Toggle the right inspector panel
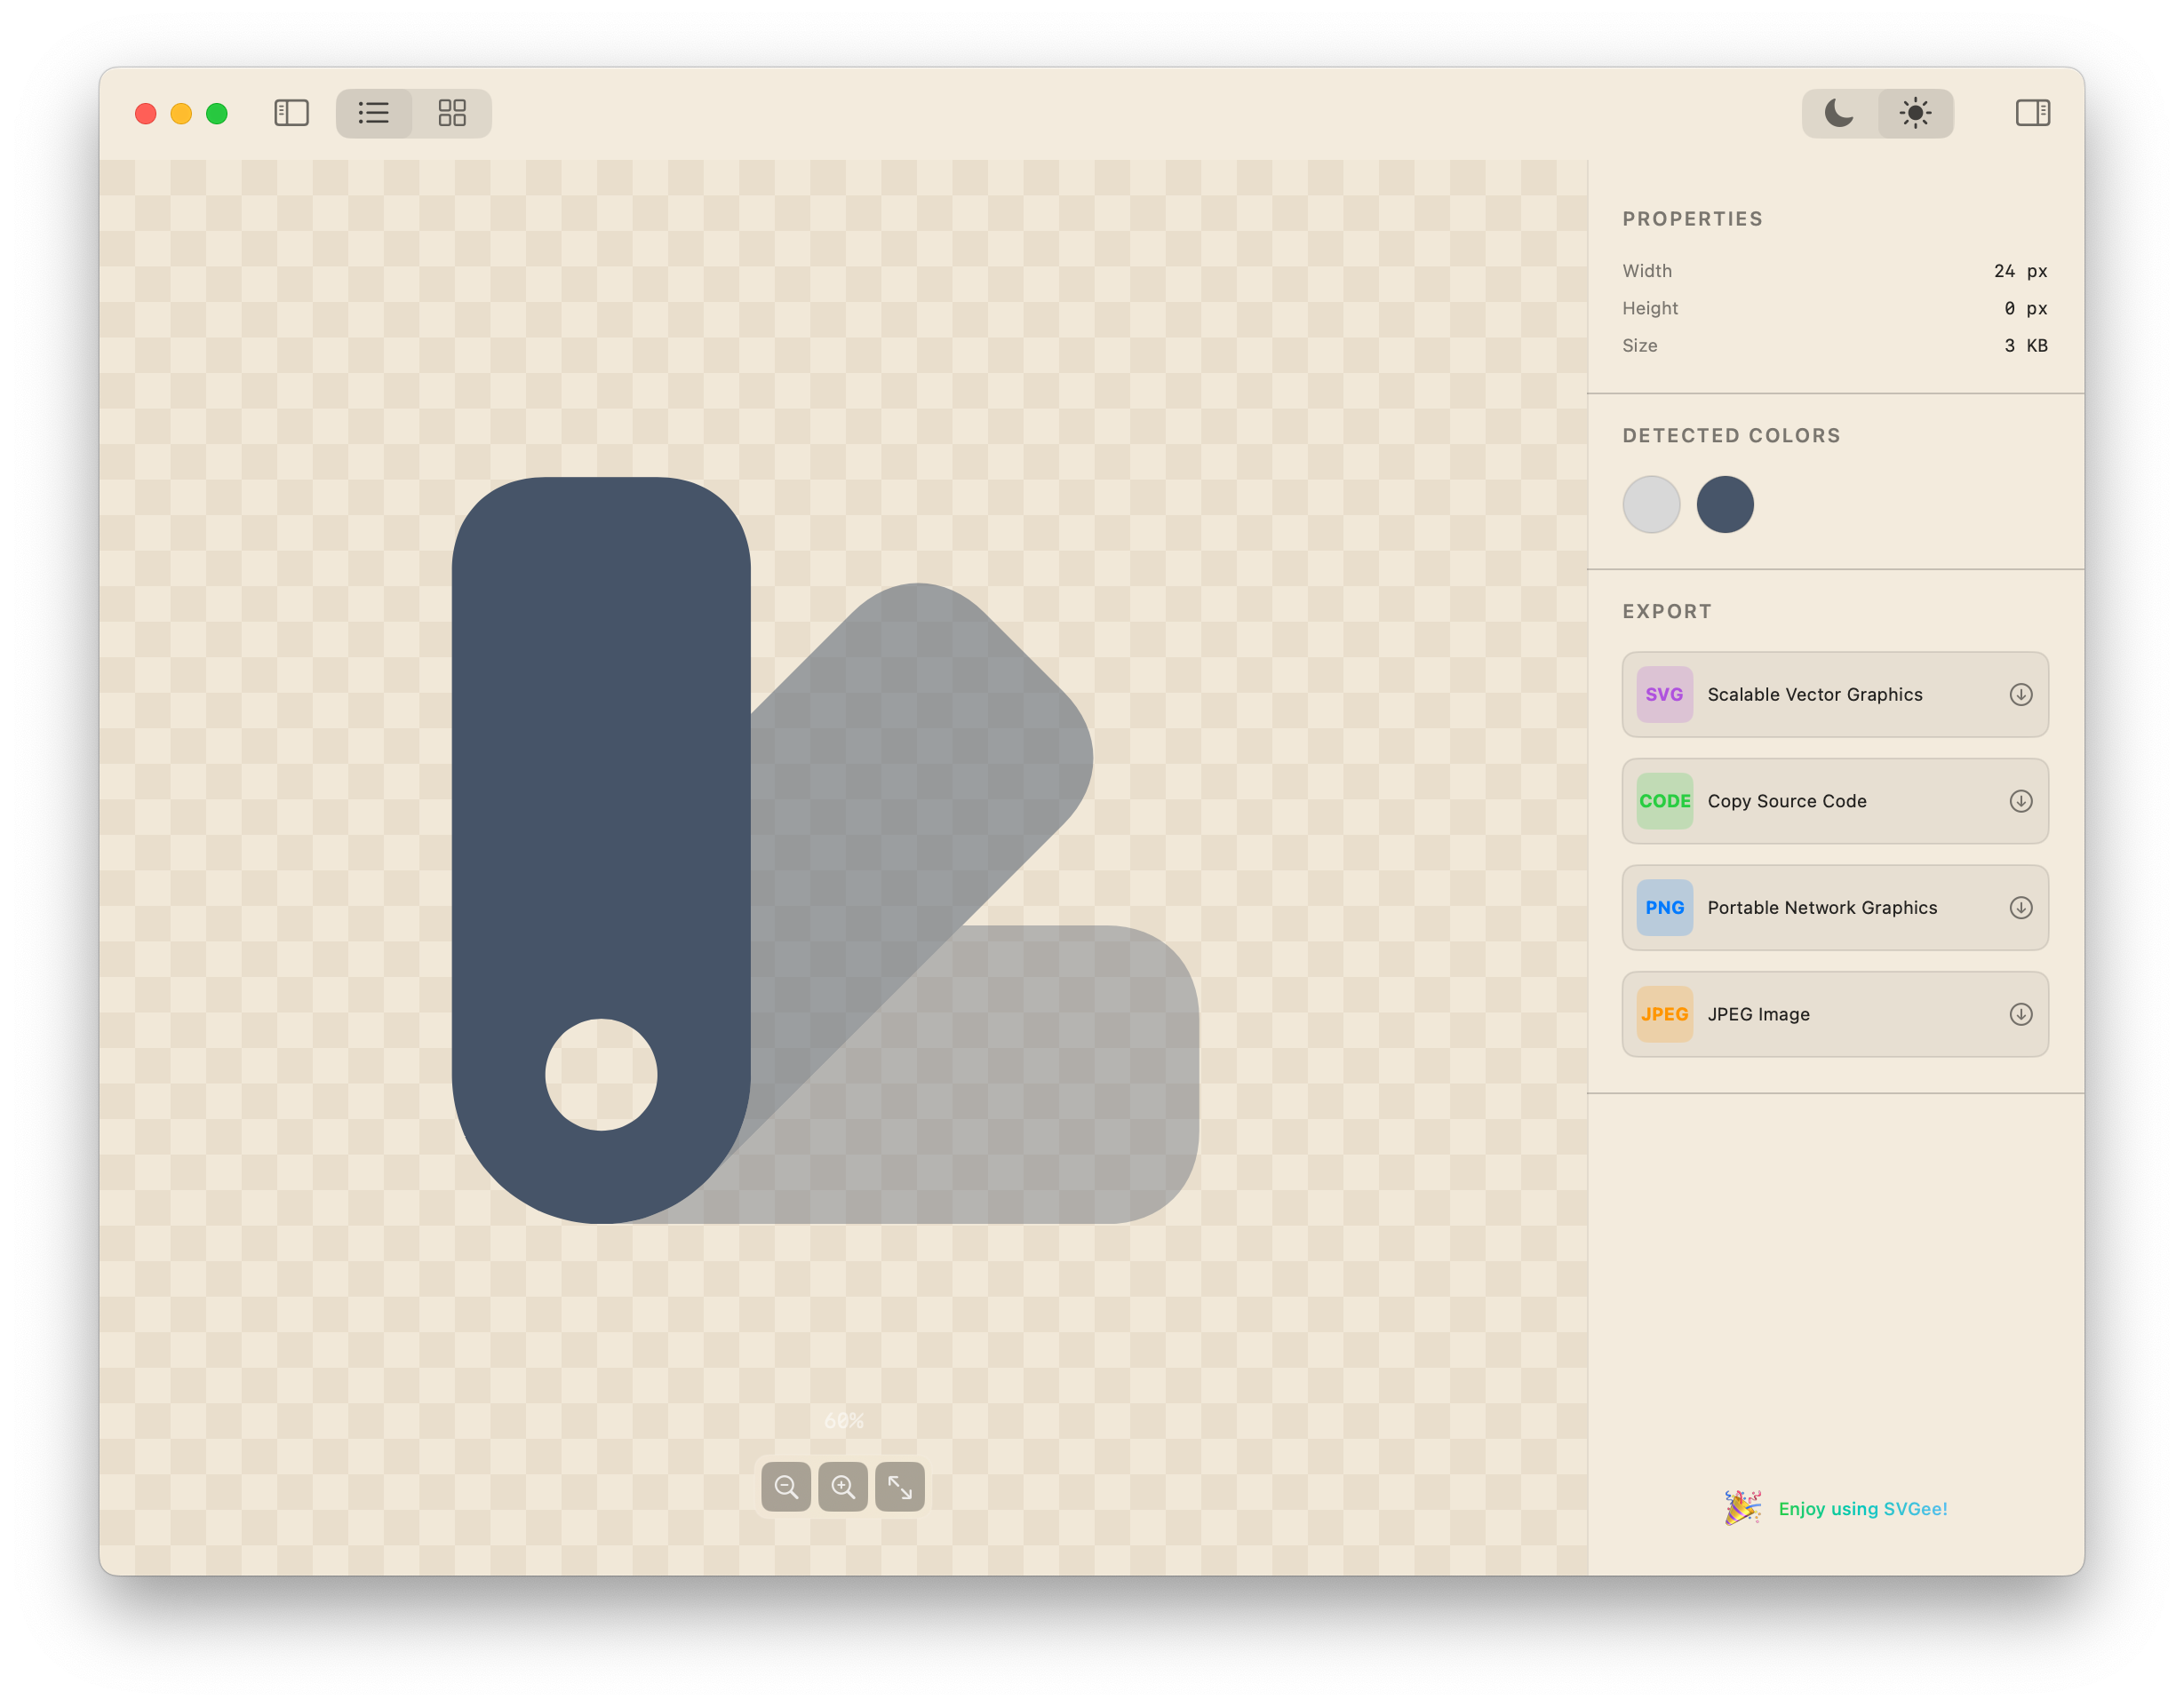The height and width of the screenshot is (1707, 2184). pos(2030,113)
